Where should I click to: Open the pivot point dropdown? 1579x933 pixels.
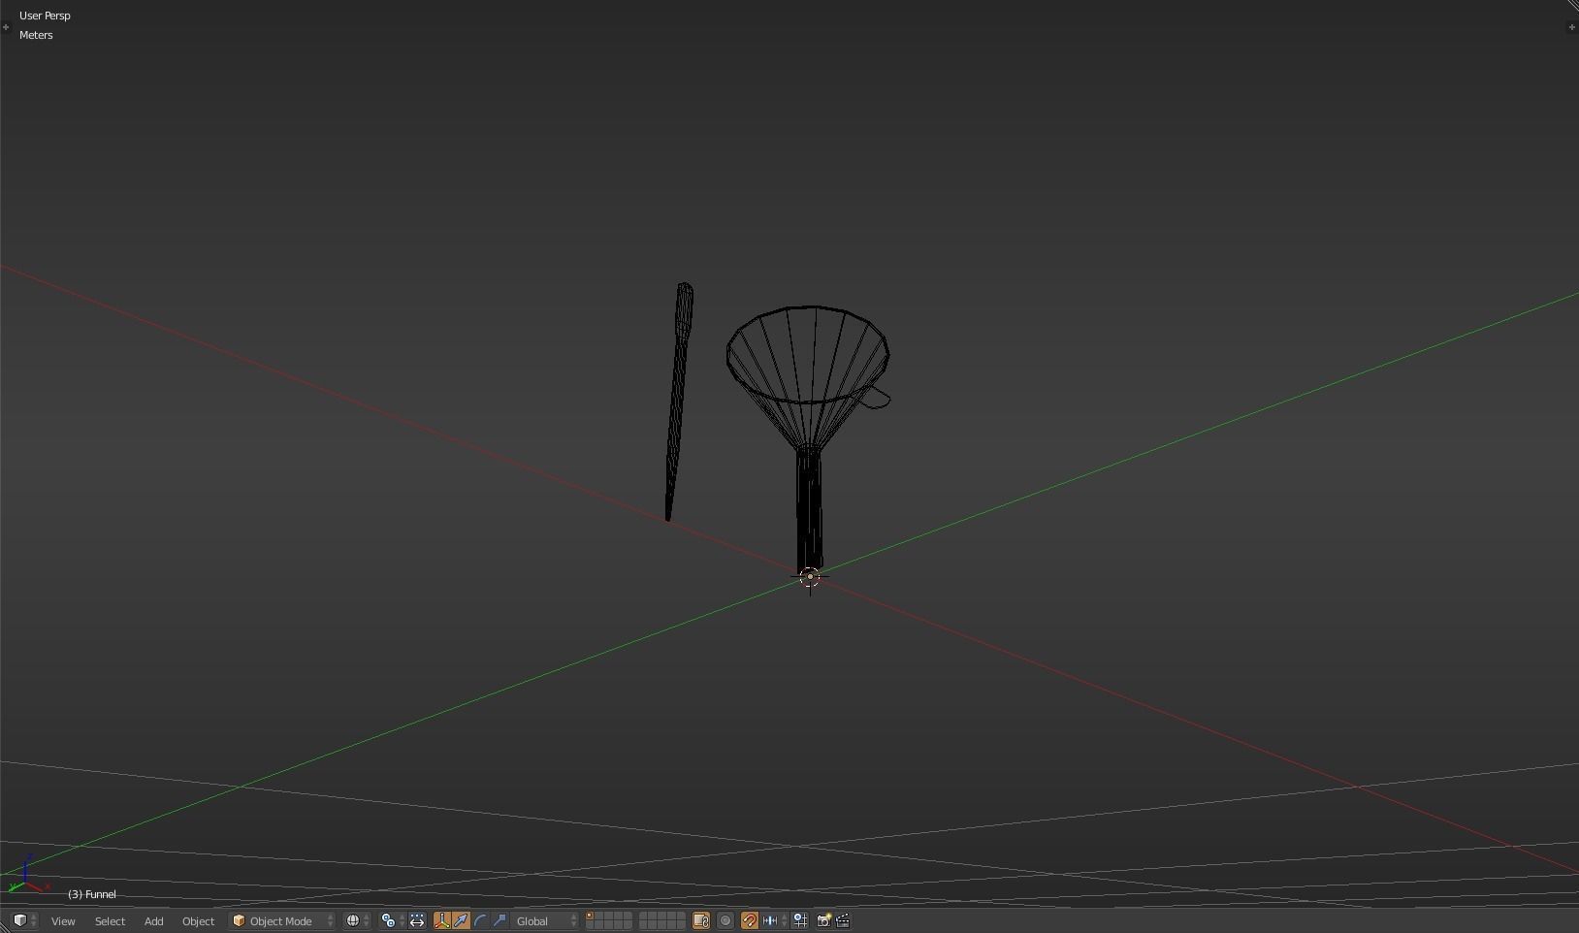pyautogui.click(x=392, y=921)
